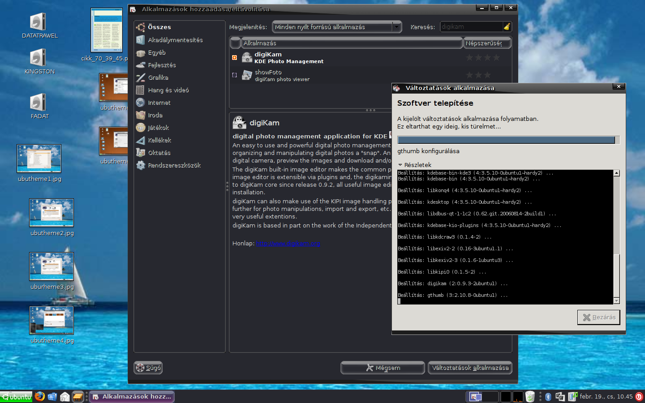This screenshot has width=645, height=403.
Task: Select the cikk_70_39_45 thumbnail on desktop
Action: pyautogui.click(x=107, y=30)
